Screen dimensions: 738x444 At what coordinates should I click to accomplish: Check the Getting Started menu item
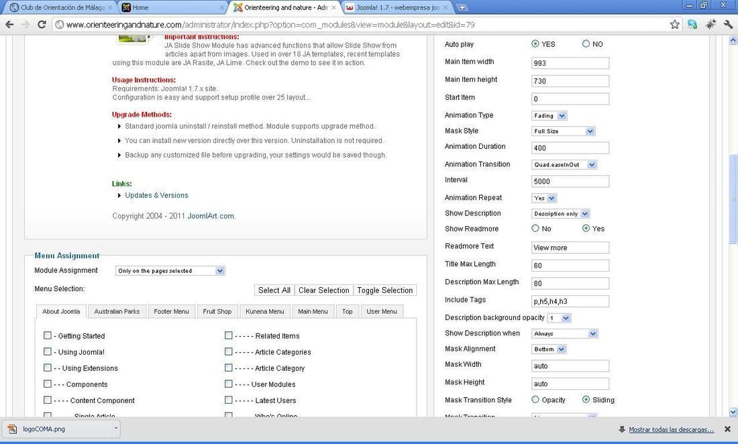tap(48, 335)
